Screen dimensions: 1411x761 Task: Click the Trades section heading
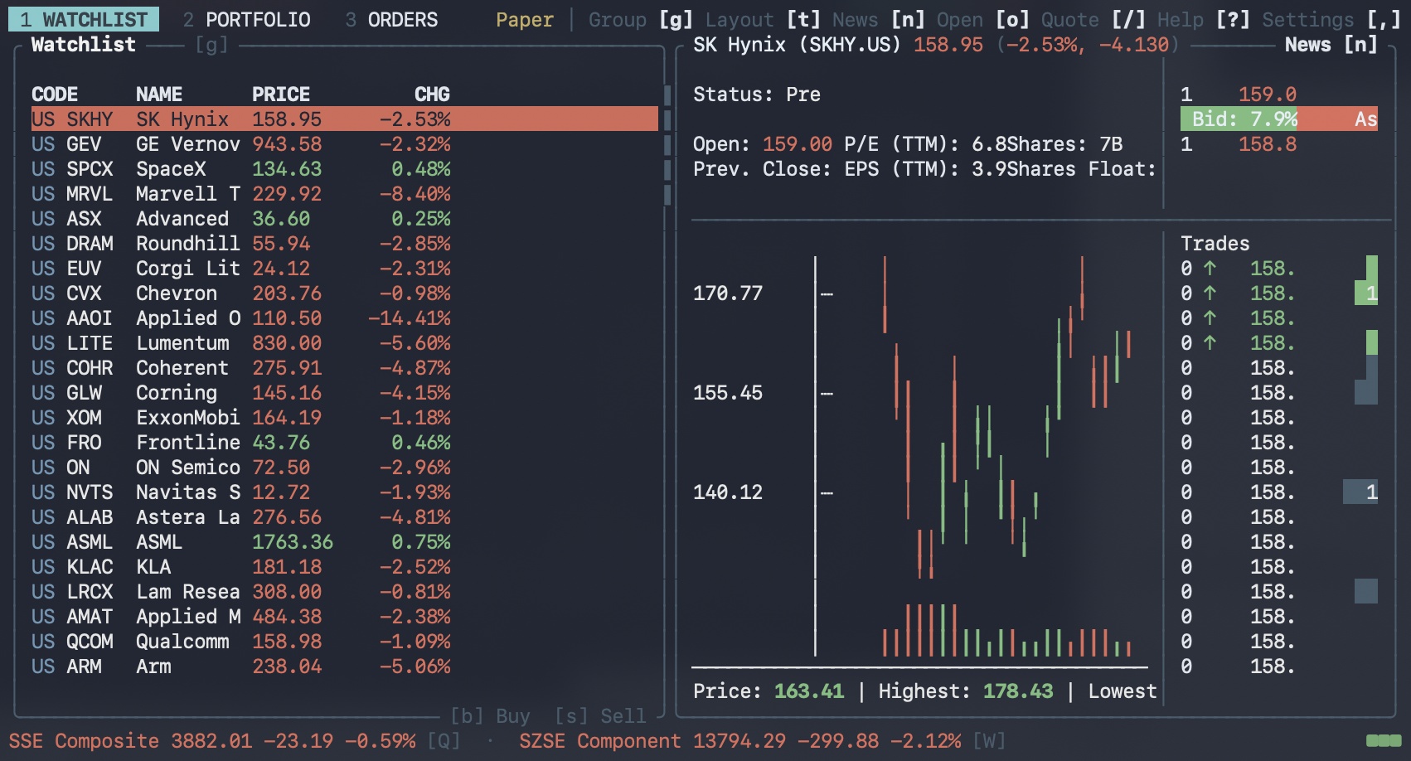pyautogui.click(x=1215, y=243)
